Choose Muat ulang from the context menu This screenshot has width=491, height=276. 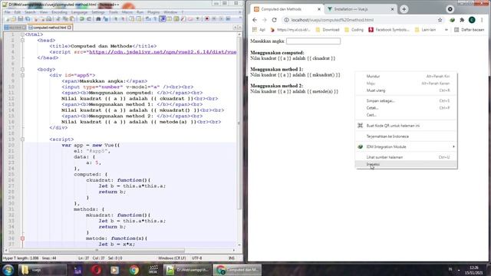(x=406, y=90)
